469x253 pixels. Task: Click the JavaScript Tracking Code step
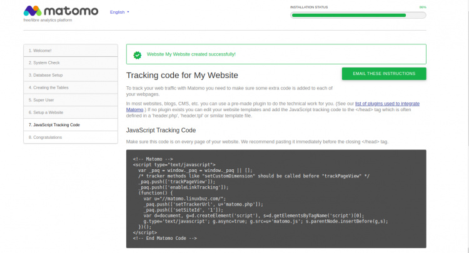[70, 125]
